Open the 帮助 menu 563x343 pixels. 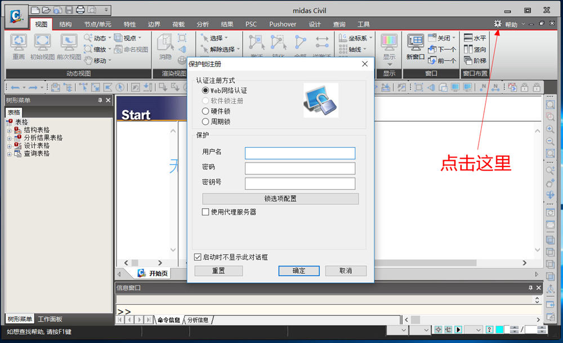[x=511, y=24]
